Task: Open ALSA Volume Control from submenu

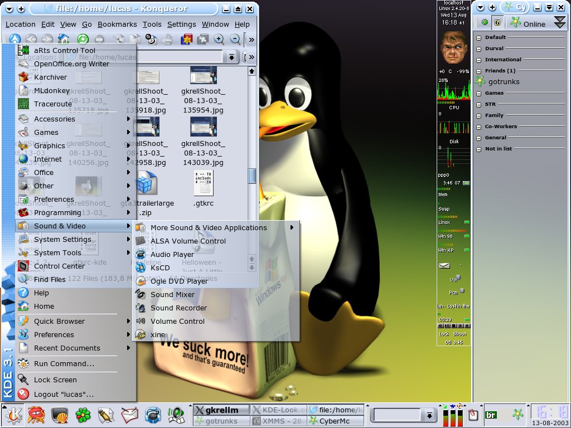Action: click(216, 241)
